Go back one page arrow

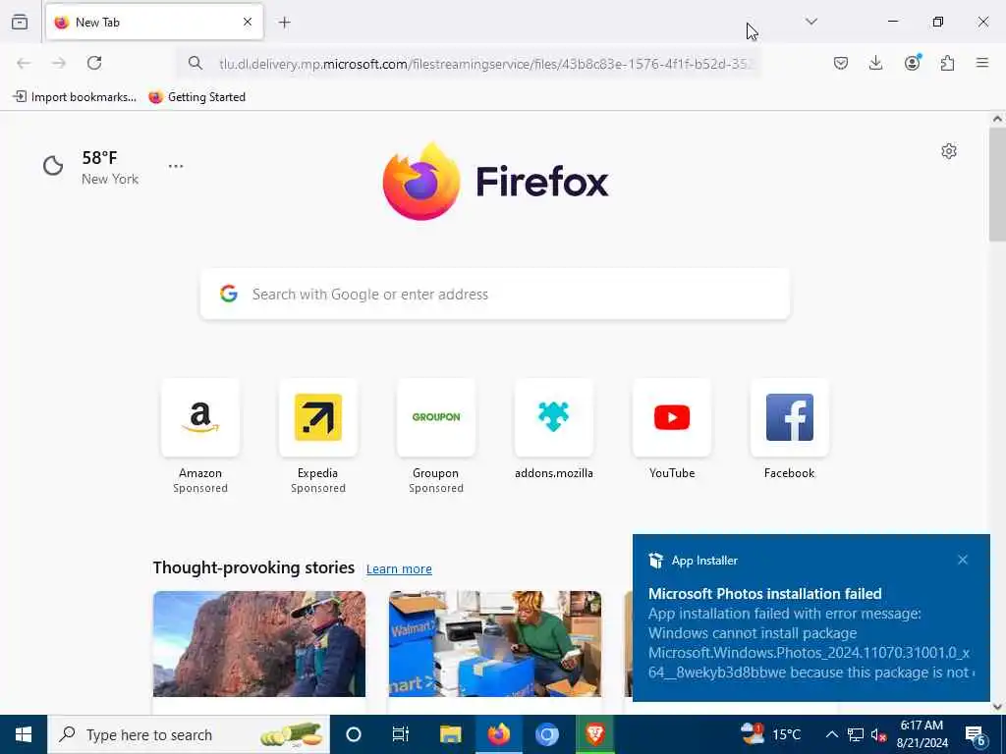(24, 63)
